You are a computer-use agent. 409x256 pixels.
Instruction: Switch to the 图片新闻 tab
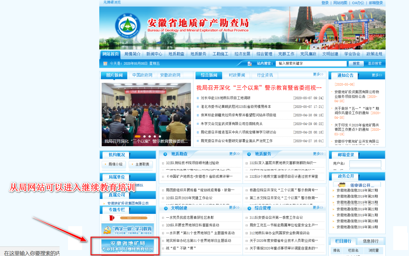click(114, 75)
